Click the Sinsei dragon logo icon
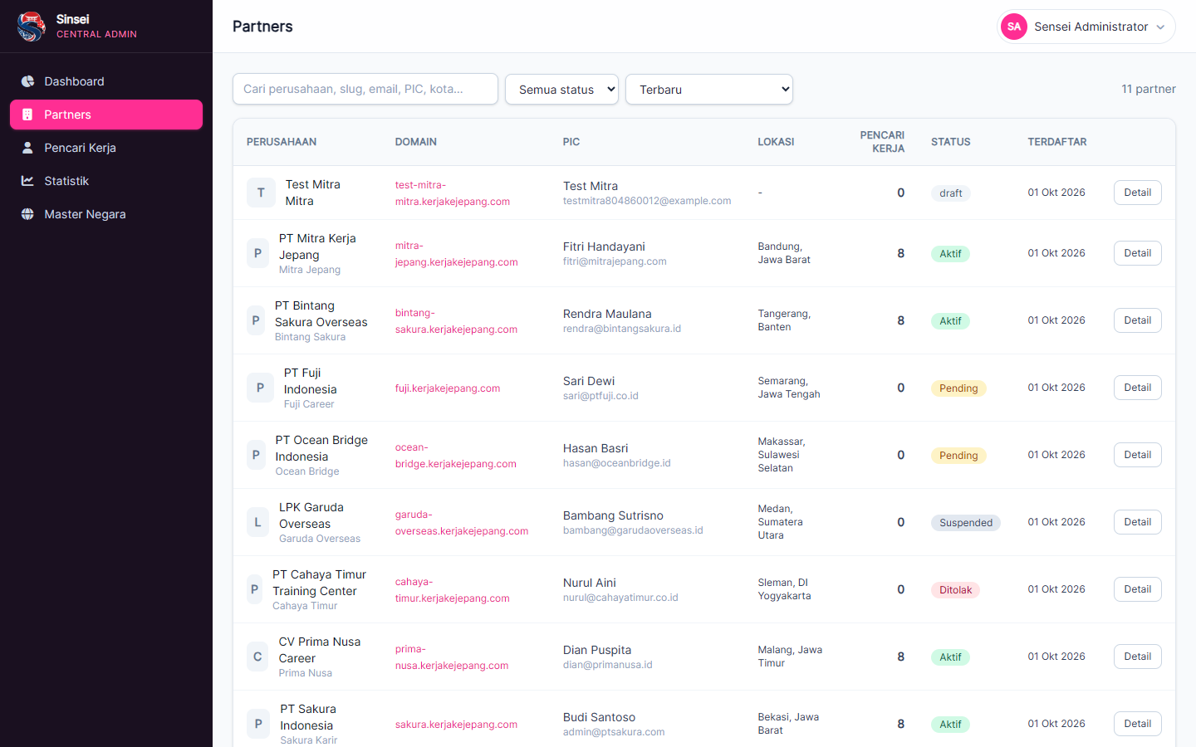 31,27
